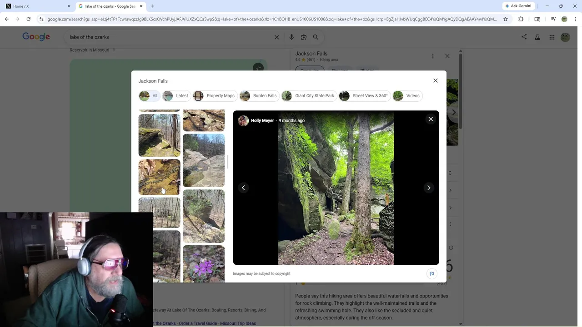Select the All photos filter chip
582x327 pixels.
(149, 96)
